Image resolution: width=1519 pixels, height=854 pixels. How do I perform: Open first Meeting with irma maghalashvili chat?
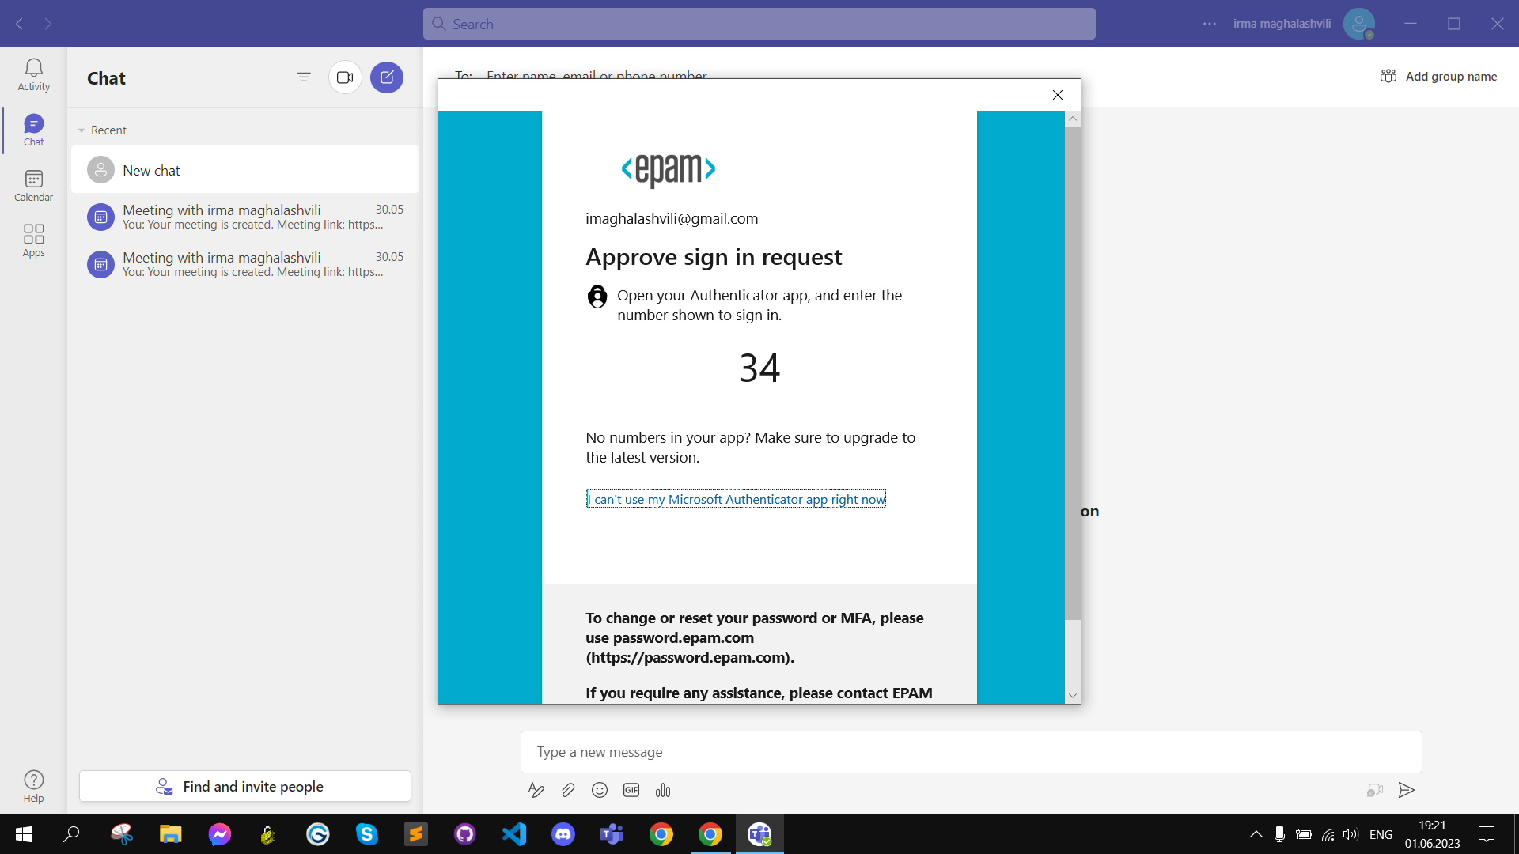pyautogui.click(x=245, y=217)
